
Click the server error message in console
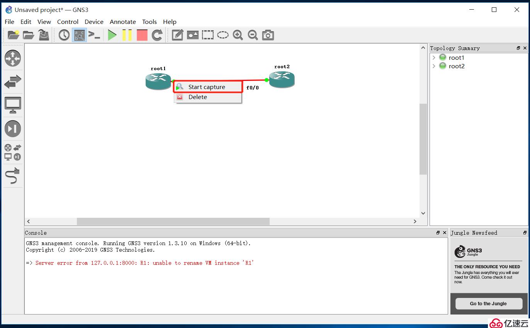[144, 263]
